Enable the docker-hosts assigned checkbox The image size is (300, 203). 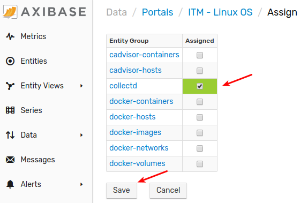[200, 117]
